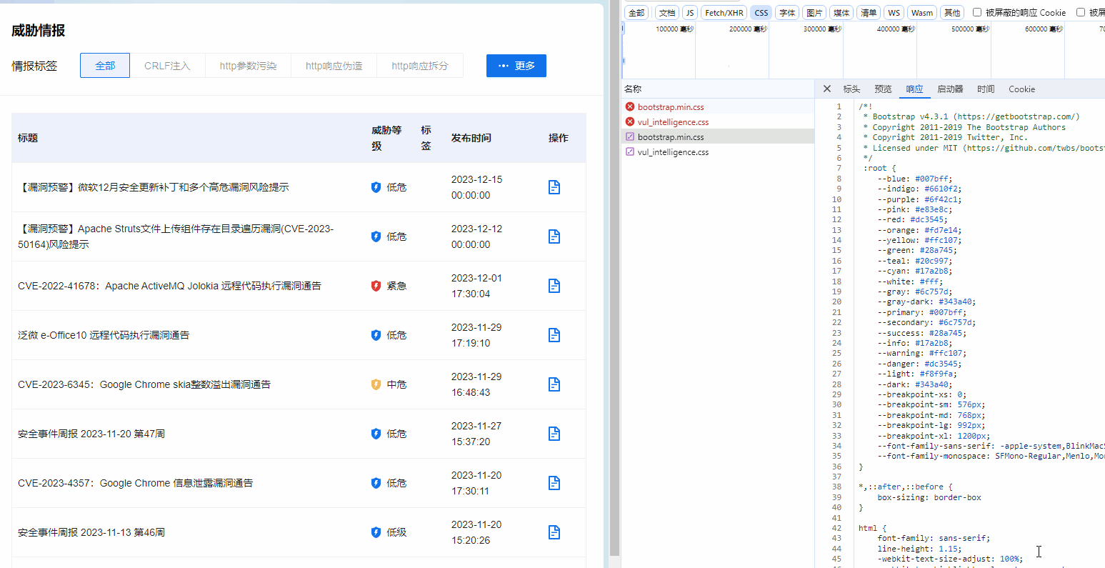Viewport: 1105px width, 568px height.
Task: Open the Cookie tab in devtools
Action: pos(1021,89)
